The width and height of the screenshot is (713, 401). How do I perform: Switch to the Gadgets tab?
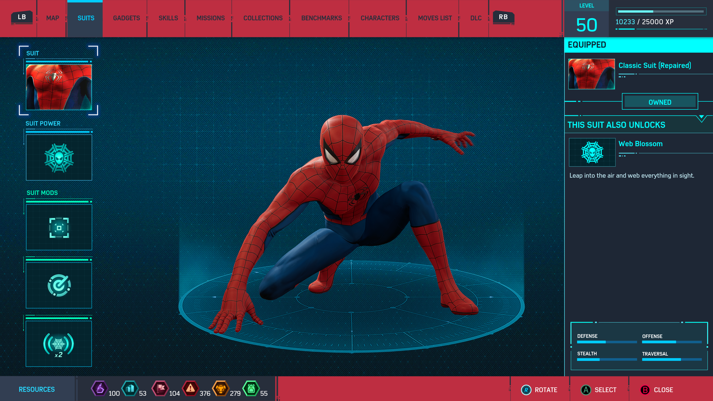click(126, 18)
